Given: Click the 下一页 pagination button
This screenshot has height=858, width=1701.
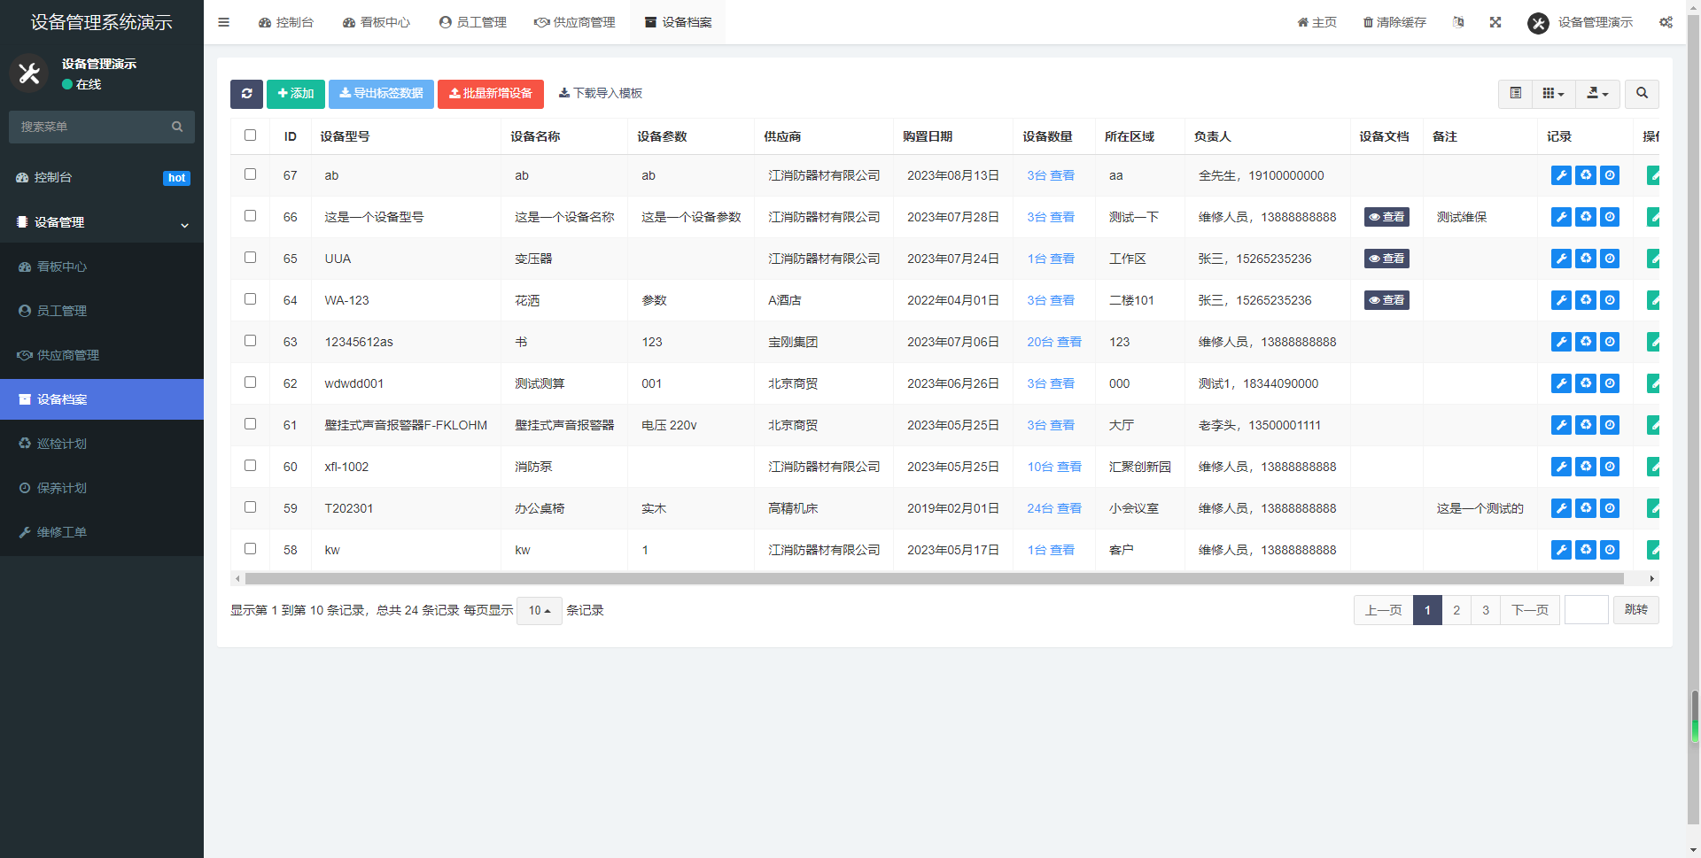Looking at the screenshot, I should (x=1530, y=610).
